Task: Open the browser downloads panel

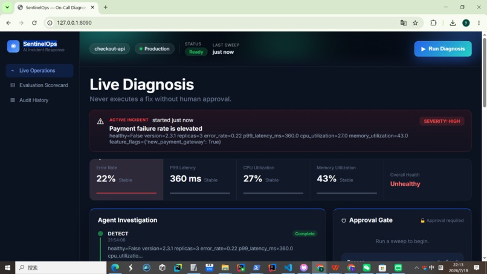Action: tap(453, 23)
